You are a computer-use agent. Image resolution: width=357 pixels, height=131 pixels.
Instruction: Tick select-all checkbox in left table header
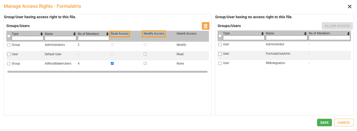pos(9,36)
